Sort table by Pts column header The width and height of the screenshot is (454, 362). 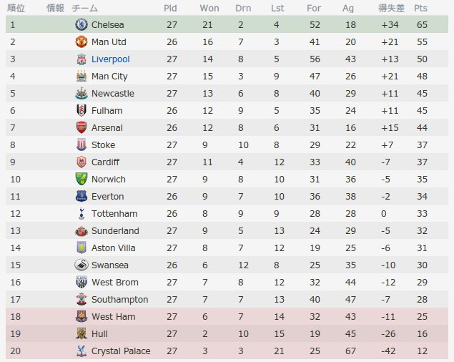420,8
